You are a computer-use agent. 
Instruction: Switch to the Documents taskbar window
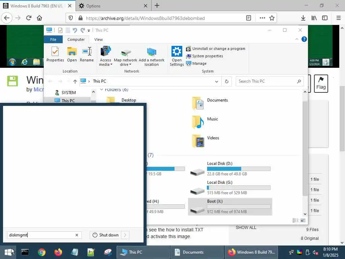[x=197, y=252]
